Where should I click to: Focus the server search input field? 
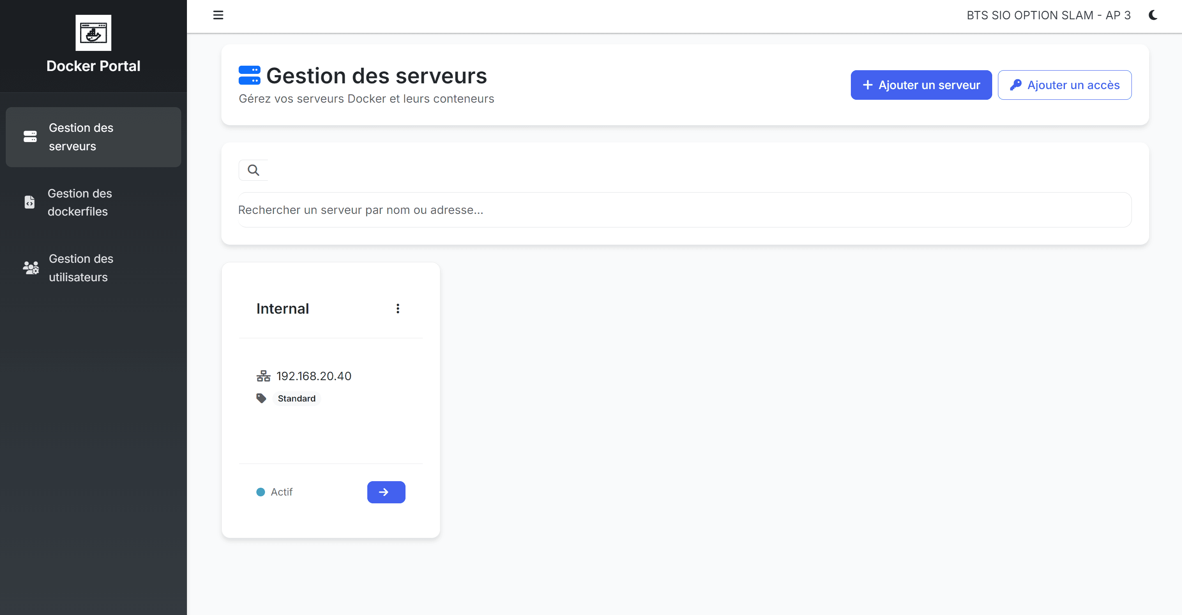click(684, 210)
